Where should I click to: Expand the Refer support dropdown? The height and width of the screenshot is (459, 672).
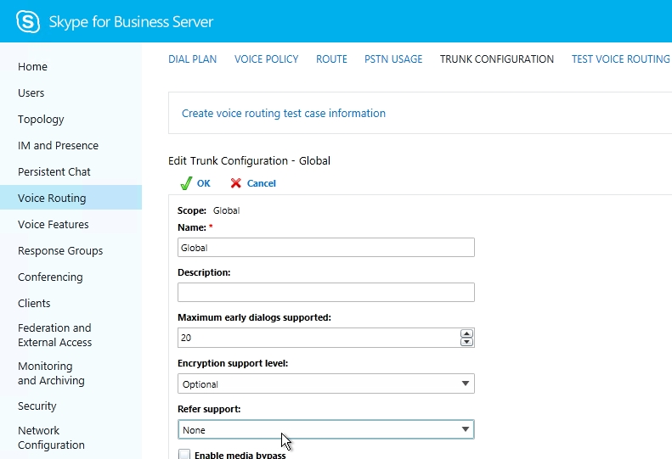coord(325,430)
